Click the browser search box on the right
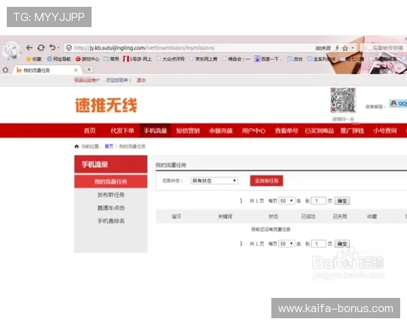Image resolution: width=407 pixels, height=325 pixels. 384,48
